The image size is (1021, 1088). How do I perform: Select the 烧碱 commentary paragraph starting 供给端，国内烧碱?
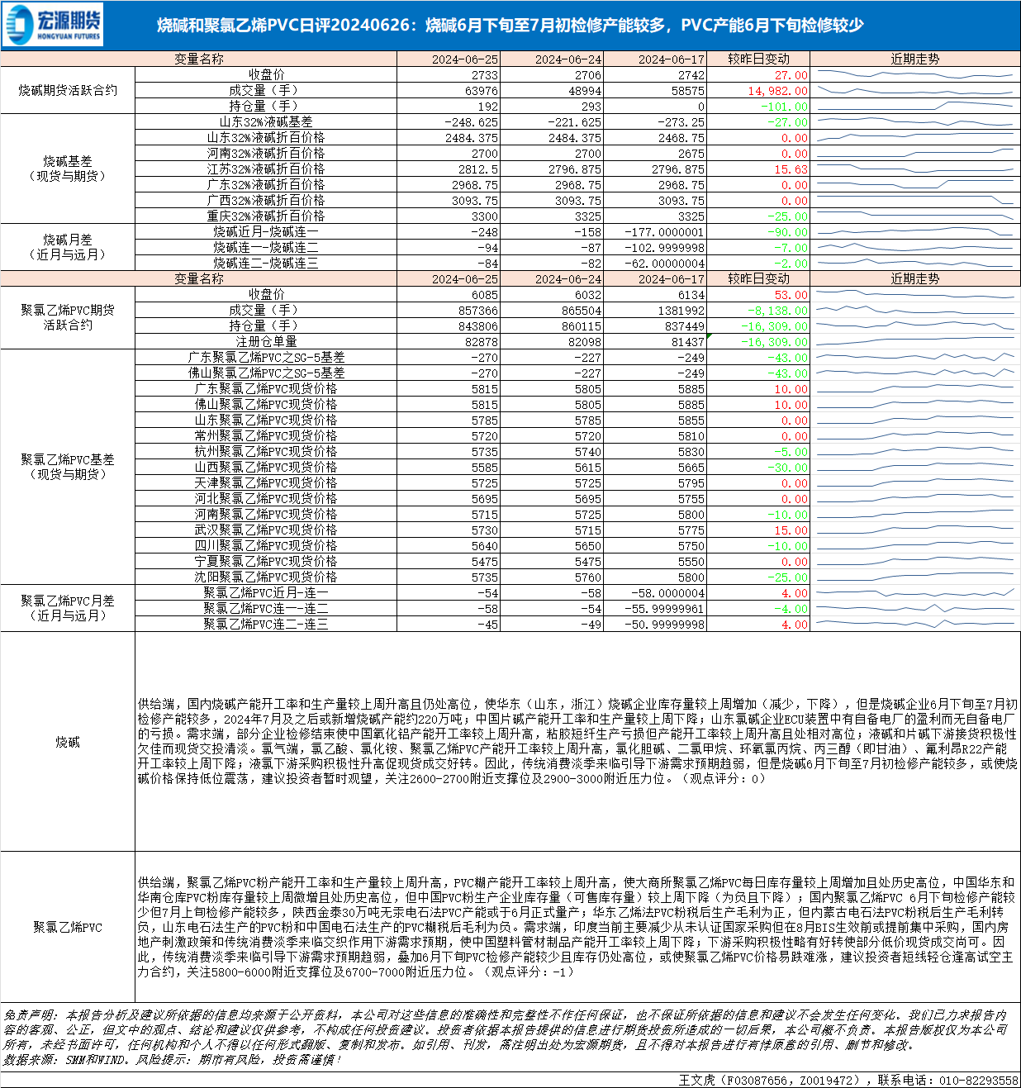point(577,741)
